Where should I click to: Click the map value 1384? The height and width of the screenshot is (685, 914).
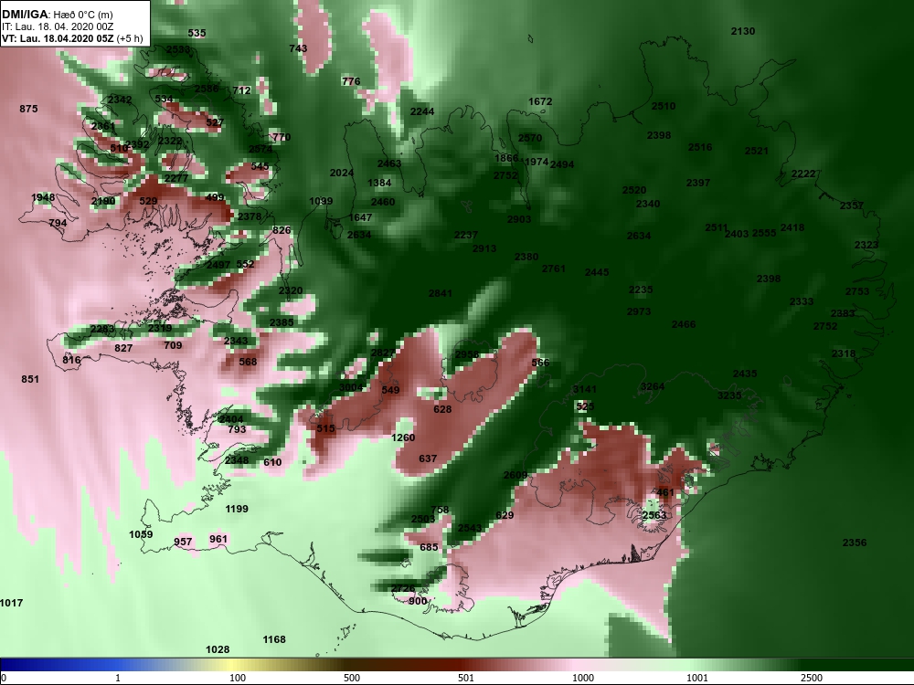point(379,183)
